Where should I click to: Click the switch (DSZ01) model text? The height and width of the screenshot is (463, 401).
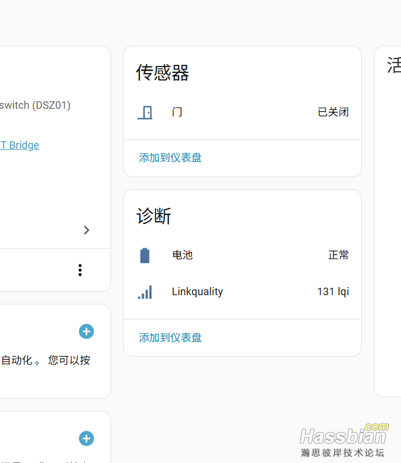[x=35, y=105]
